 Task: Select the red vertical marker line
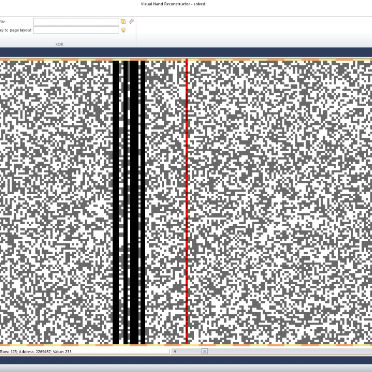(186, 194)
